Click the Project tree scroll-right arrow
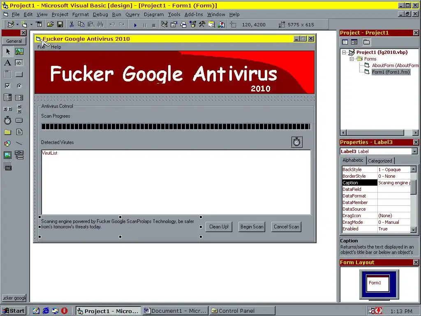The image size is (421, 316). [x=415, y=132]
